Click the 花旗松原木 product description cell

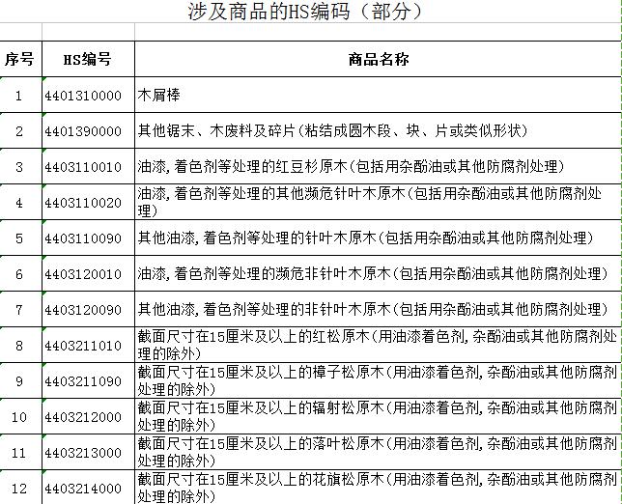pyautogui.click(x=378, y=488)
